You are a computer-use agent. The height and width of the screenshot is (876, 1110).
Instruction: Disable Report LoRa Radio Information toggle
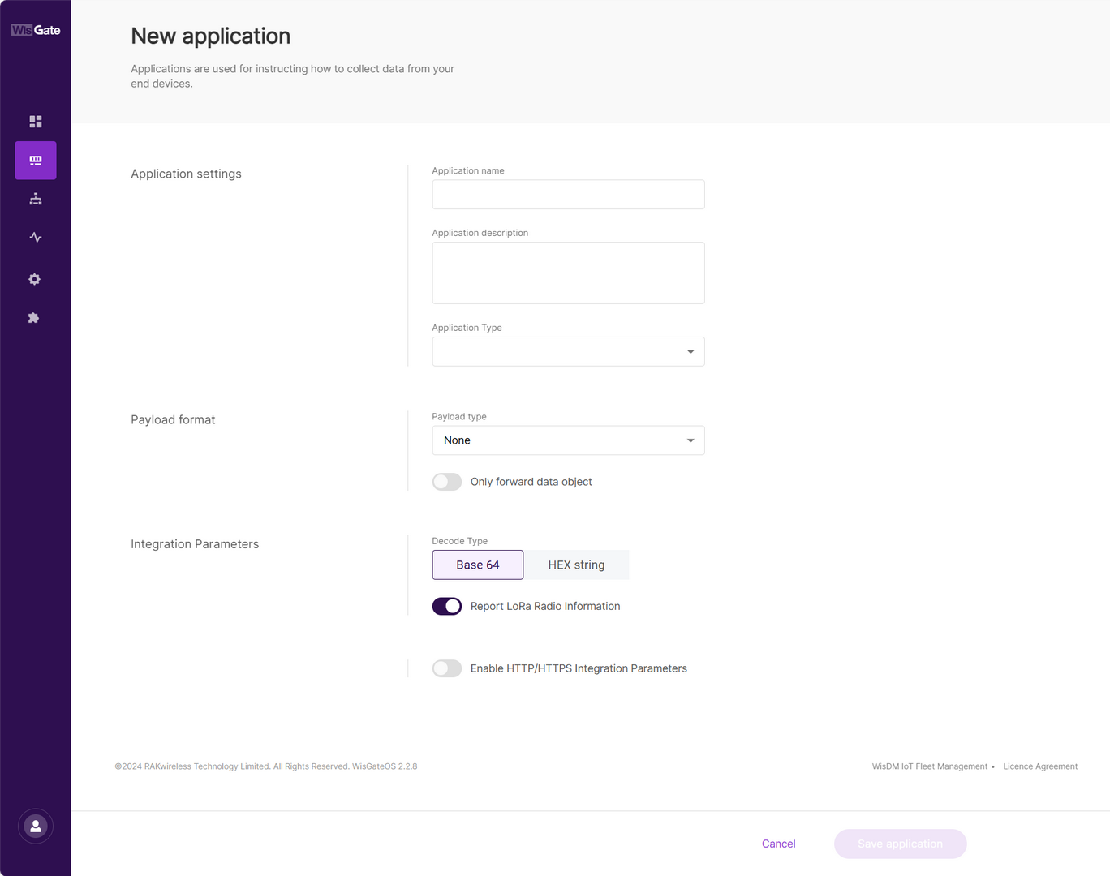[x=447, y=606]
